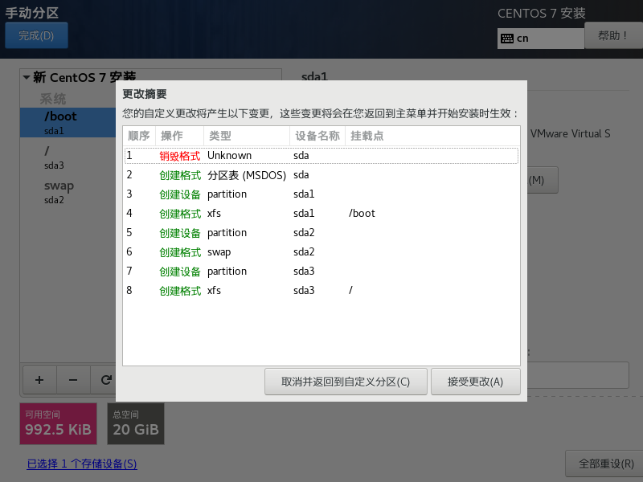Click the 挂载点 column header
Image resolution: width=643 pixels, height=482 pixels.
click(x=432, y=136)
